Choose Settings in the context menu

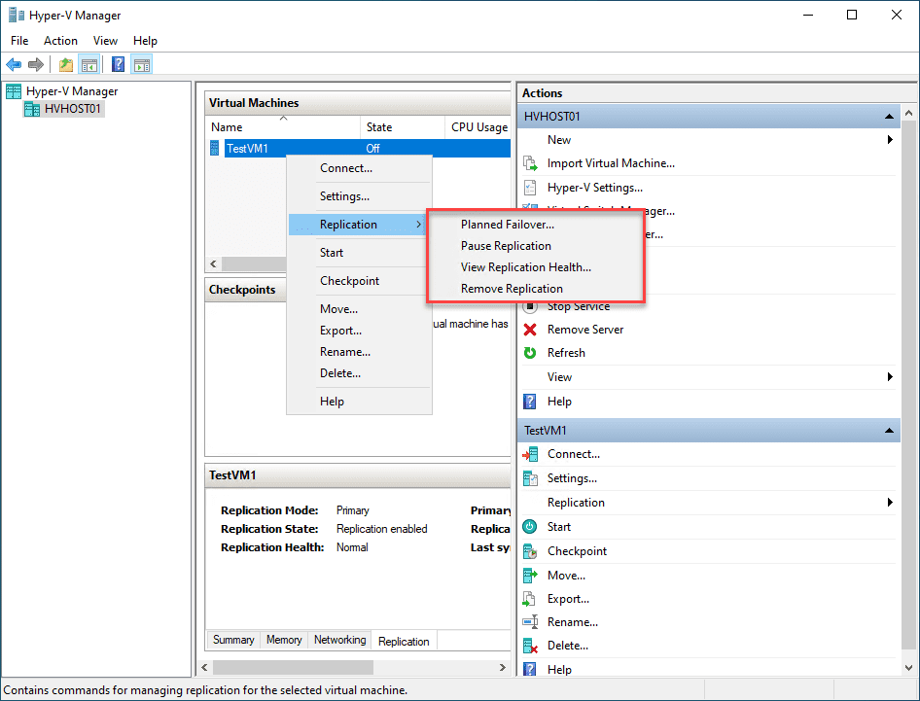359,196
